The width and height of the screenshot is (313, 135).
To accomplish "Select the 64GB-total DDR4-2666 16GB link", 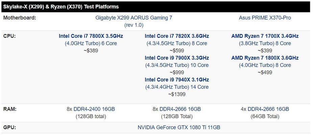I will pyautogui.click(x=268, y=109).
